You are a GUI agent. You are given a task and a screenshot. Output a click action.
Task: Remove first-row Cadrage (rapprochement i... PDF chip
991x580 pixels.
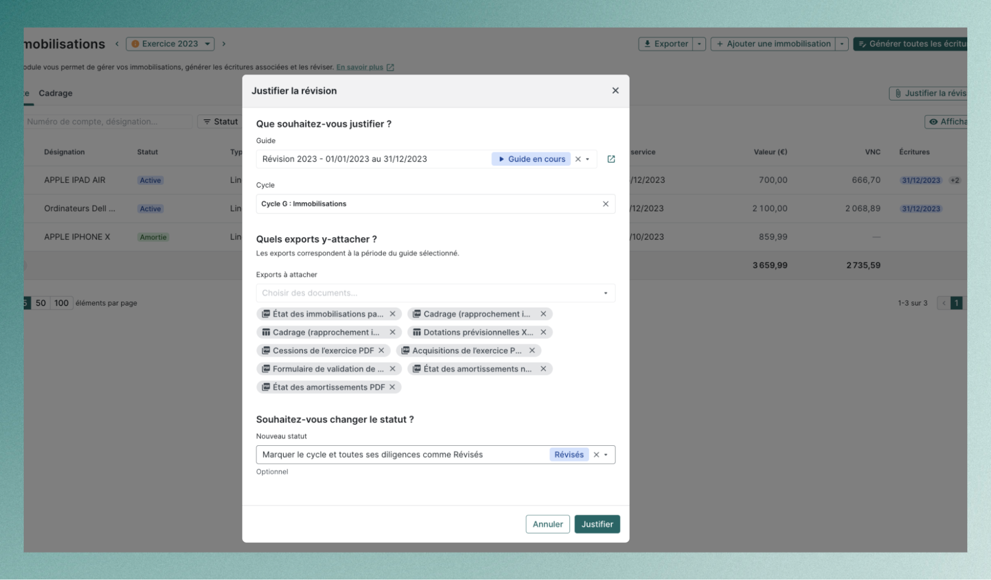point(543,314)
